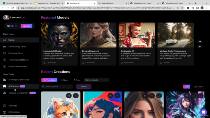
Task: Open the DreamShaper v5 model thumbnail
Action: 98,35
